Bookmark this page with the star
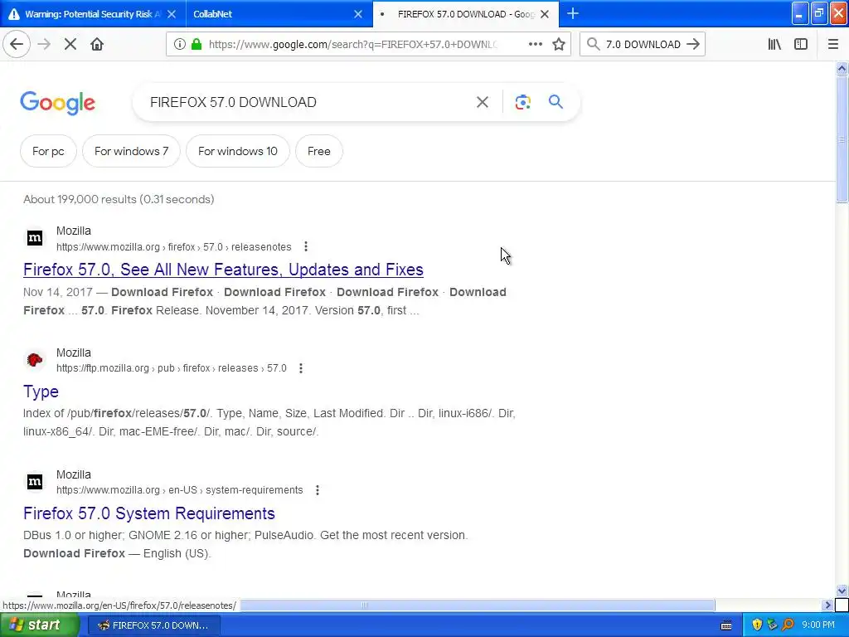The width and height of the screenshot is (849, 637). pos(559,45)
